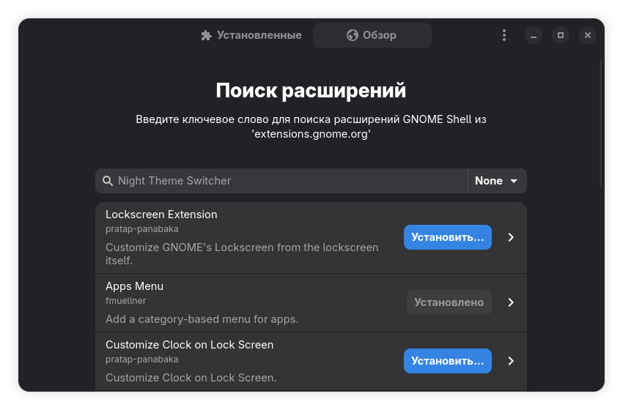This screenshot has height=410, width=623.
Task: Select the Apps Menu title text
Action: [134, 286]
